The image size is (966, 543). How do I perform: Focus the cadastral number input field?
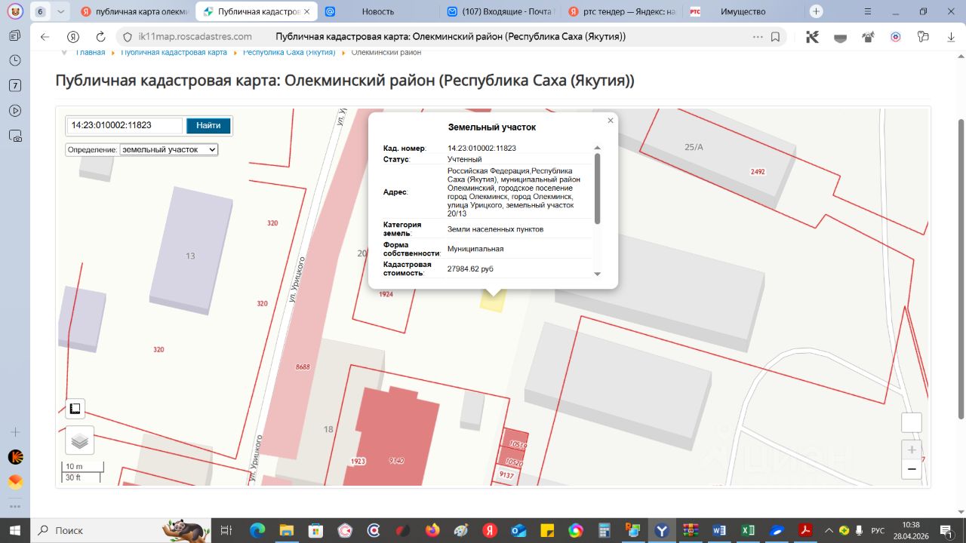(x=125, y=126)
